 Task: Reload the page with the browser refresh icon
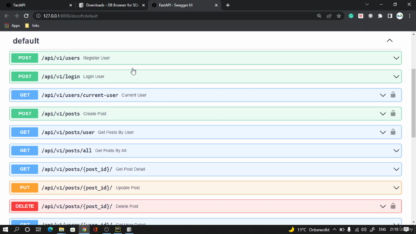(26, 16)
